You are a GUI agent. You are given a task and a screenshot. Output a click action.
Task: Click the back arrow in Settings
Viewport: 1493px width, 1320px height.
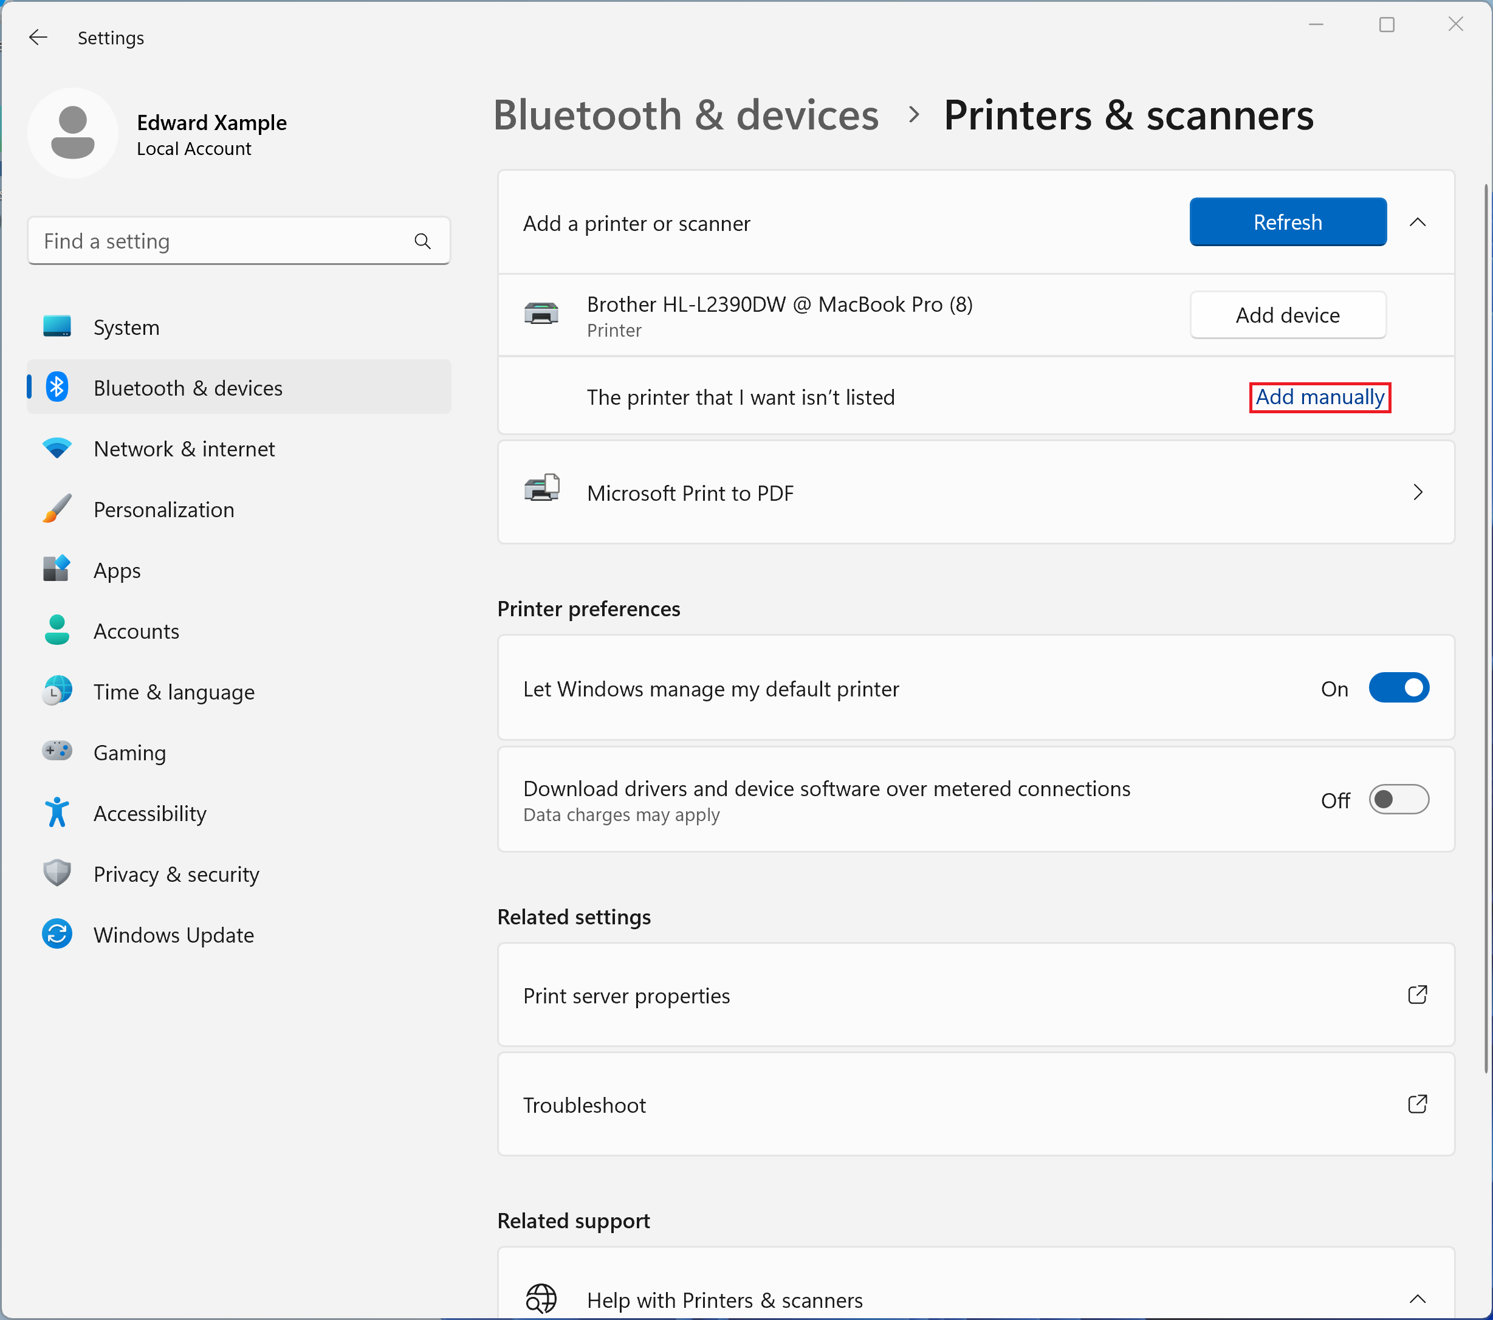(38, 37)
